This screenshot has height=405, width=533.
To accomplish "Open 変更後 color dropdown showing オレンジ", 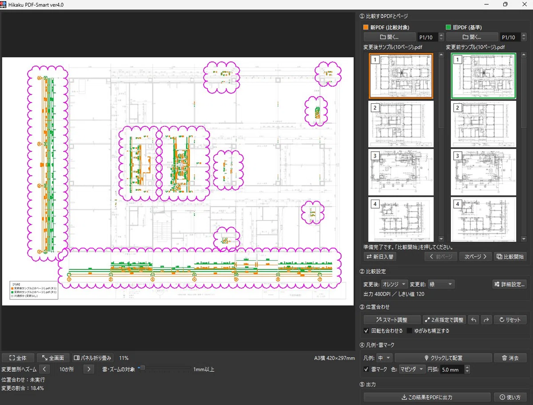I will [x=394, y=284].
